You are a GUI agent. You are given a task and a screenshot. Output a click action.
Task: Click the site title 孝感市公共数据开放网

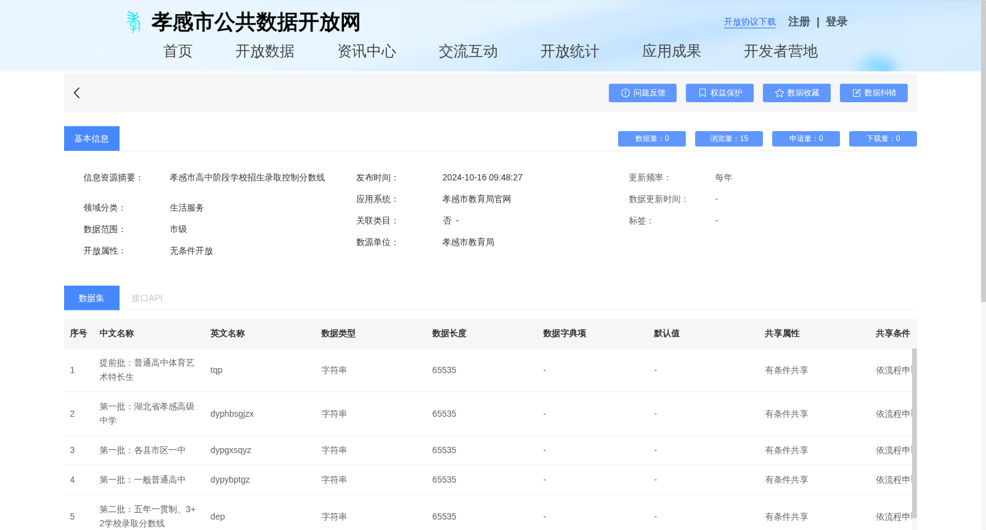click(256, 22)
